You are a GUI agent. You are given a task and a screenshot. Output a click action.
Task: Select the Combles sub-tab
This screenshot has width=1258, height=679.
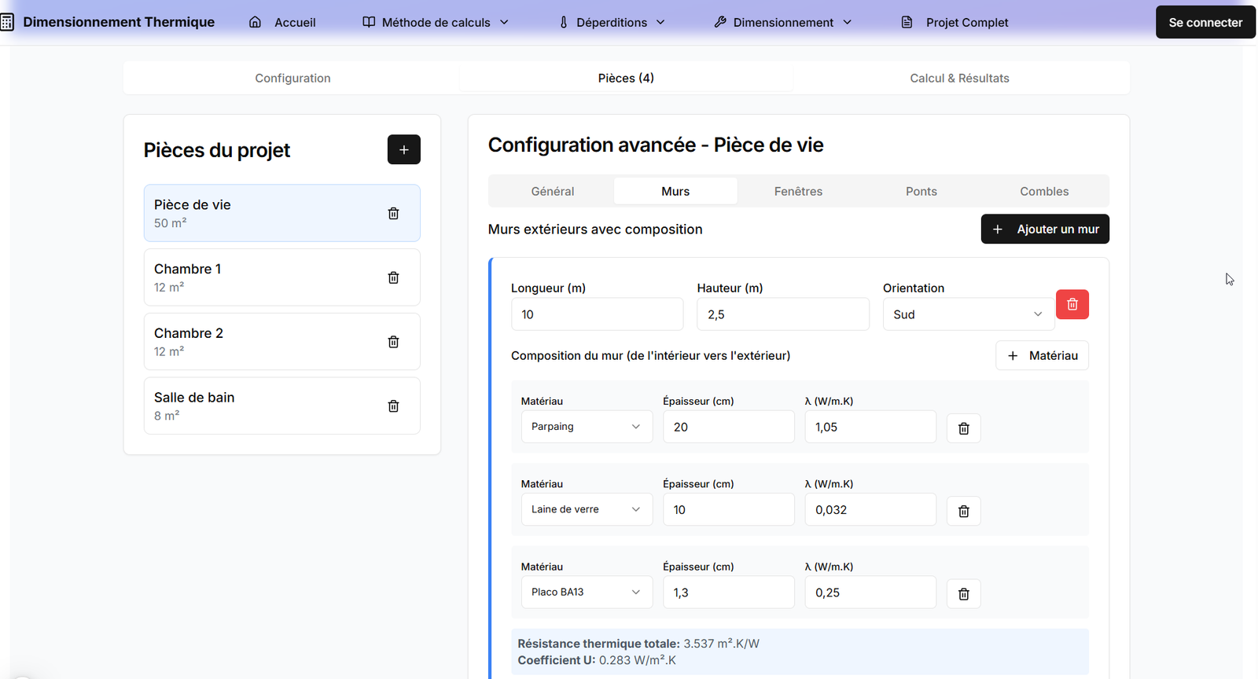click(x=1044, y=191)
